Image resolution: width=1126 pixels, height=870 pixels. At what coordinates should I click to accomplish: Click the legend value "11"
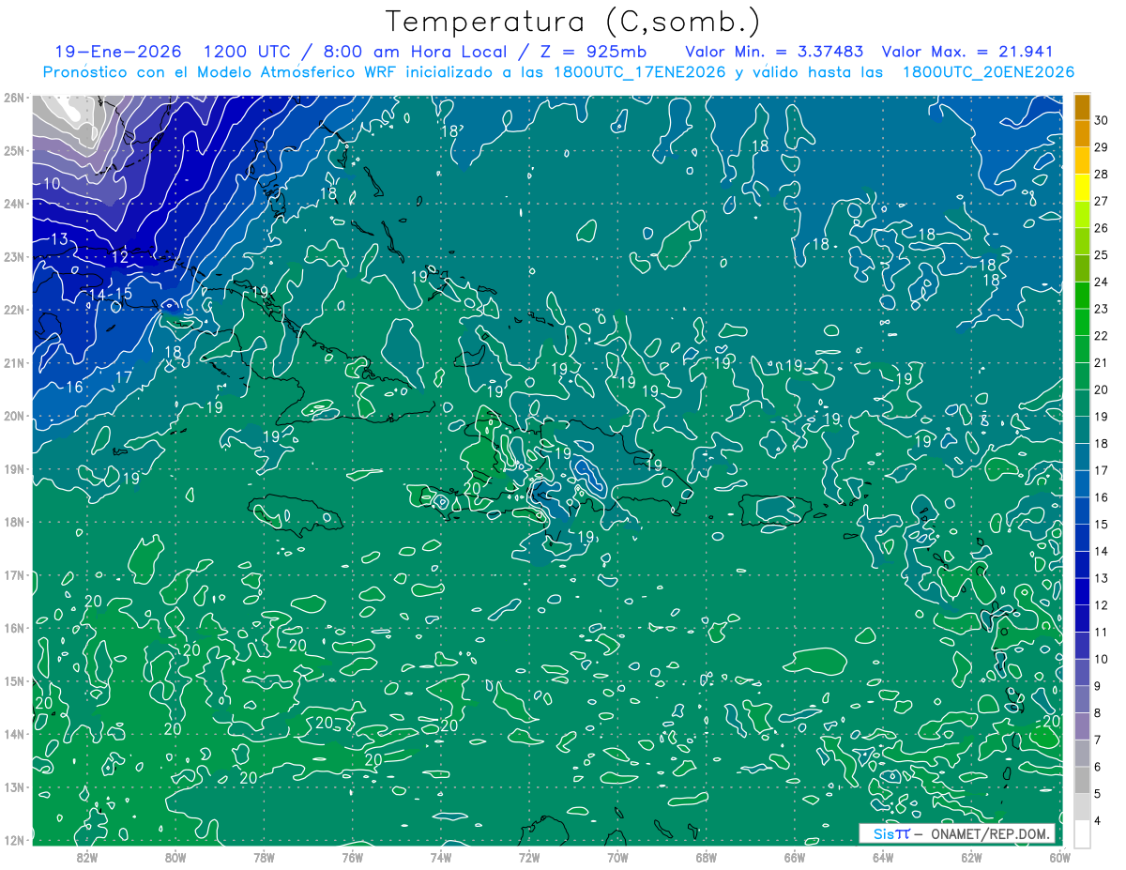coord(1102,632)
